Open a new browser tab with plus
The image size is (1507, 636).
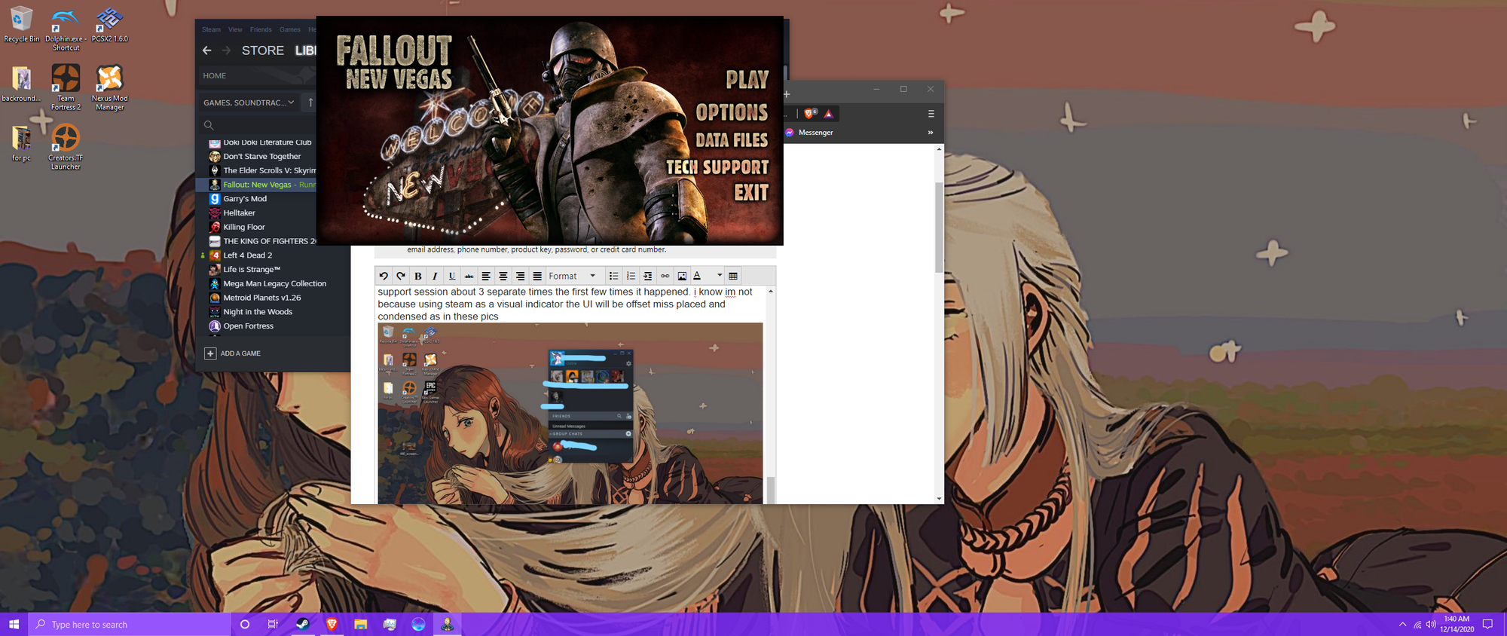tap(787, 94)
